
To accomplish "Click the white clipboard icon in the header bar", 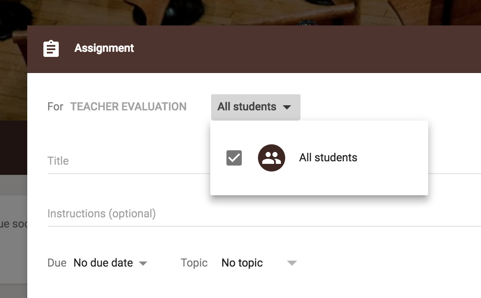I will tap(51, 48).
